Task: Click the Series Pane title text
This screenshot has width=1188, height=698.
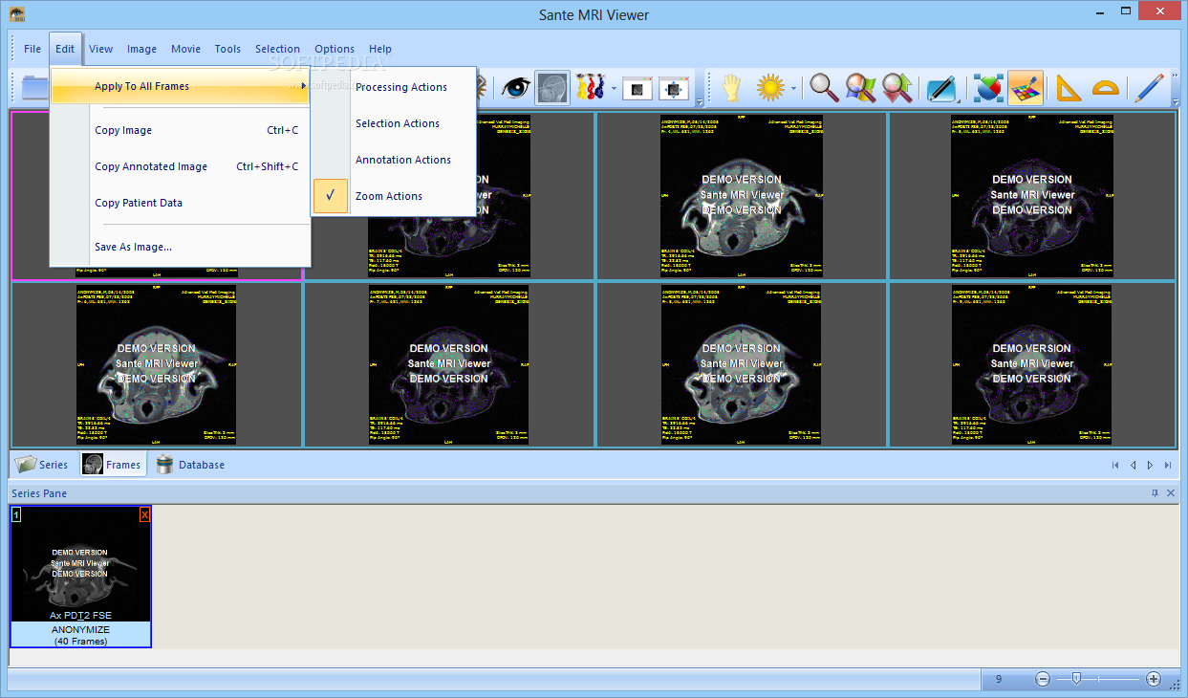Action: tap(39, 493)
